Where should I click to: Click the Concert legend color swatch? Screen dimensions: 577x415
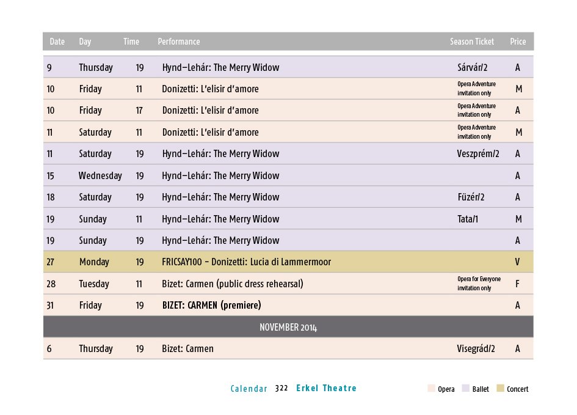(500, 388)
